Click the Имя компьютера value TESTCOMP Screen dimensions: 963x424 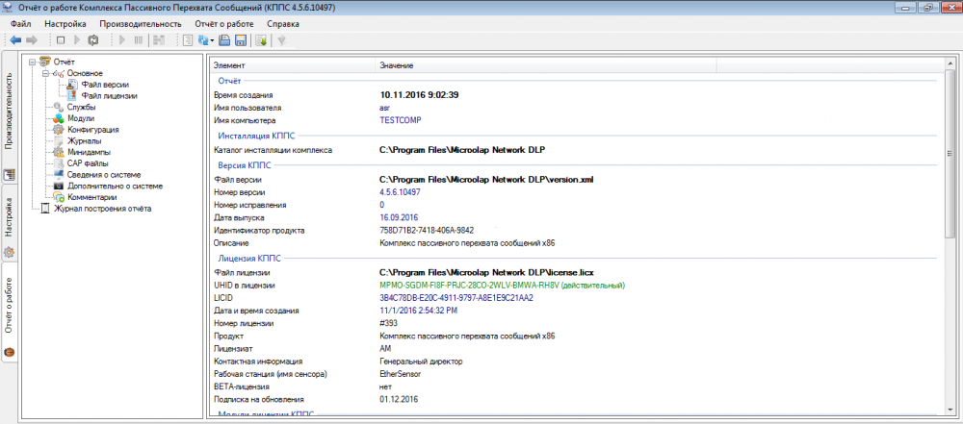point(402,120)
